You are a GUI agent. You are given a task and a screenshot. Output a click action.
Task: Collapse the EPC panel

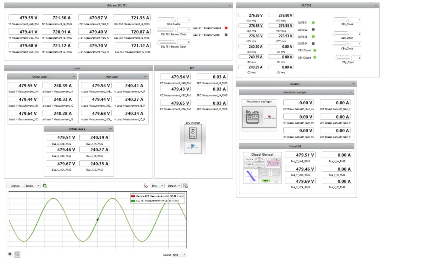(x=230, y=68)
